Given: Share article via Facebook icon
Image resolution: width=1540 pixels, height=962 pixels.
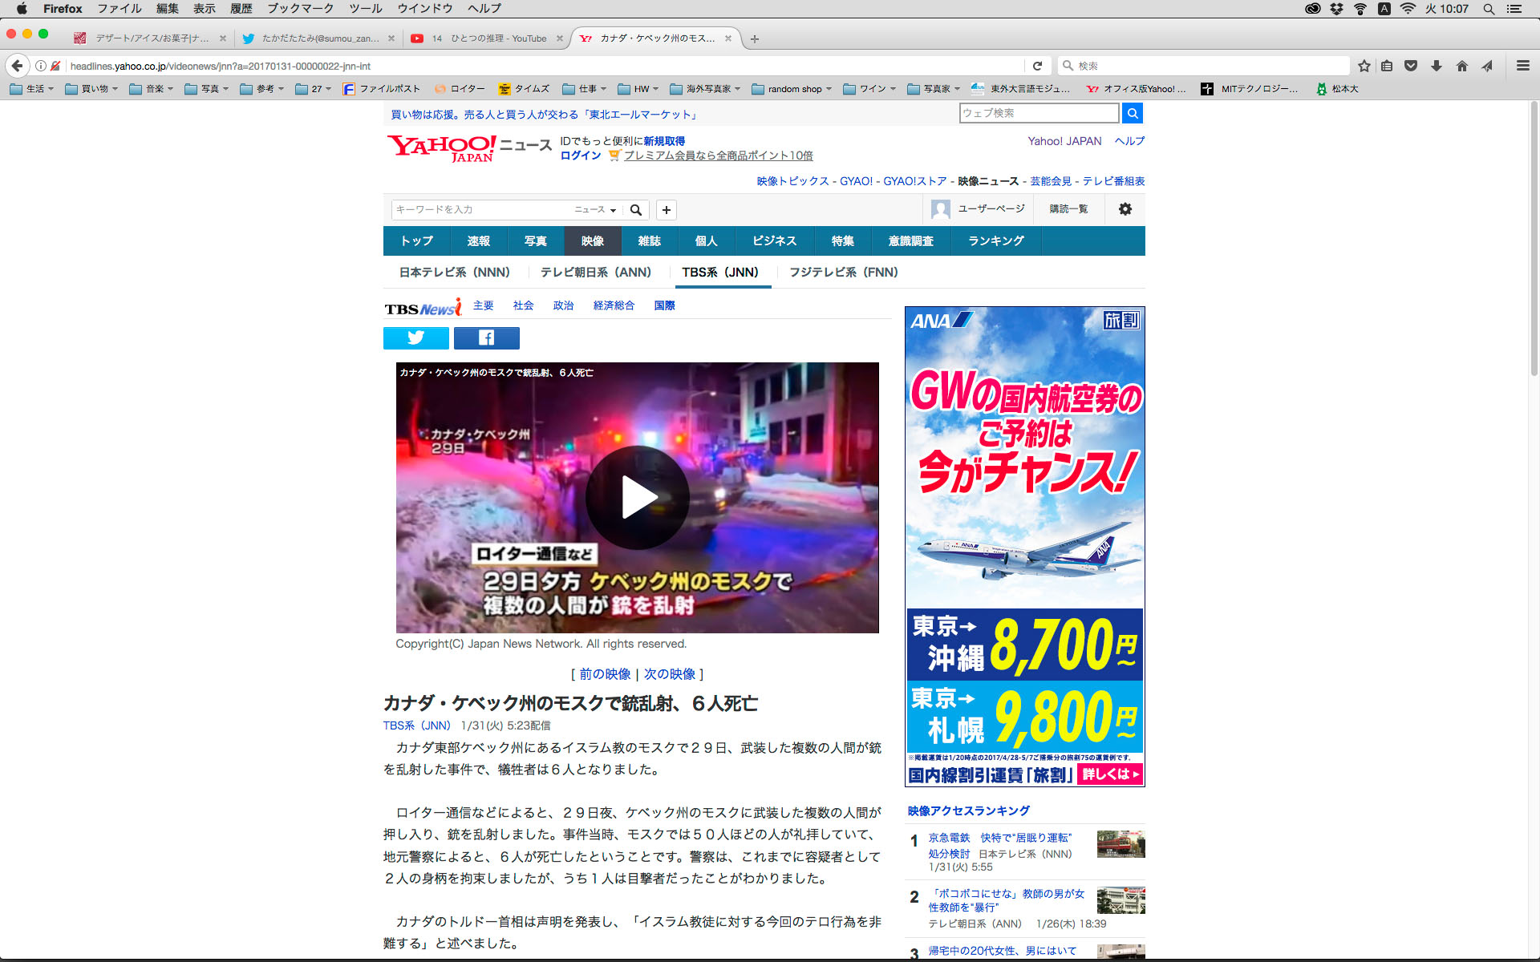Looking at the screenshot, I should [486, 338].
